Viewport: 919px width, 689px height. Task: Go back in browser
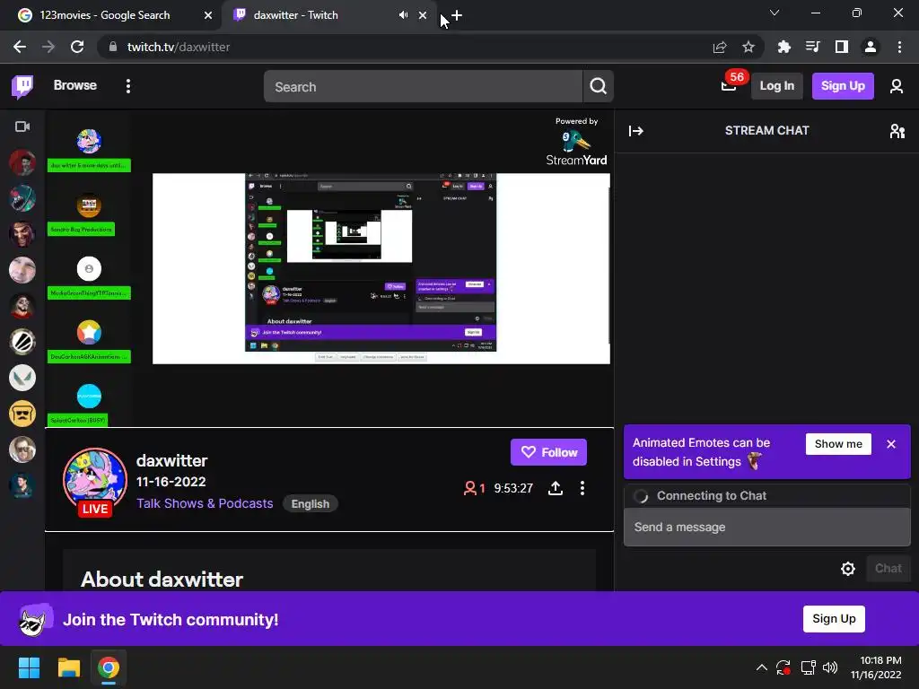(20, 47)
